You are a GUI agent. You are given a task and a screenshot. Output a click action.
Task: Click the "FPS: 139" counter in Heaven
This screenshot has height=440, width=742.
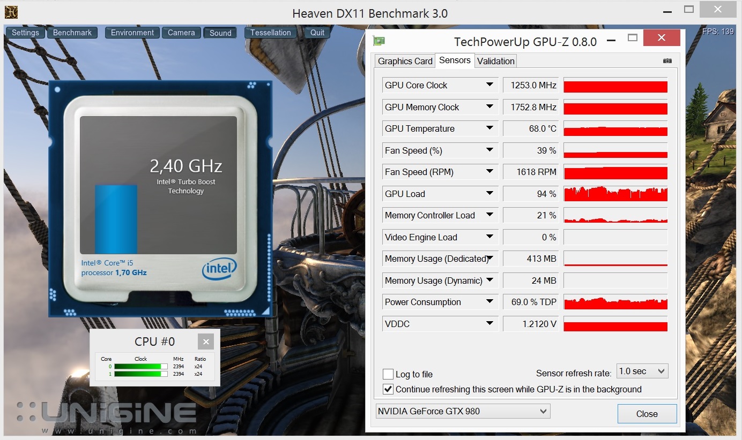coord(718,32)
